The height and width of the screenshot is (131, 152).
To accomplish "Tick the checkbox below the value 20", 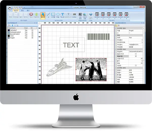I will tap(136, 65).
